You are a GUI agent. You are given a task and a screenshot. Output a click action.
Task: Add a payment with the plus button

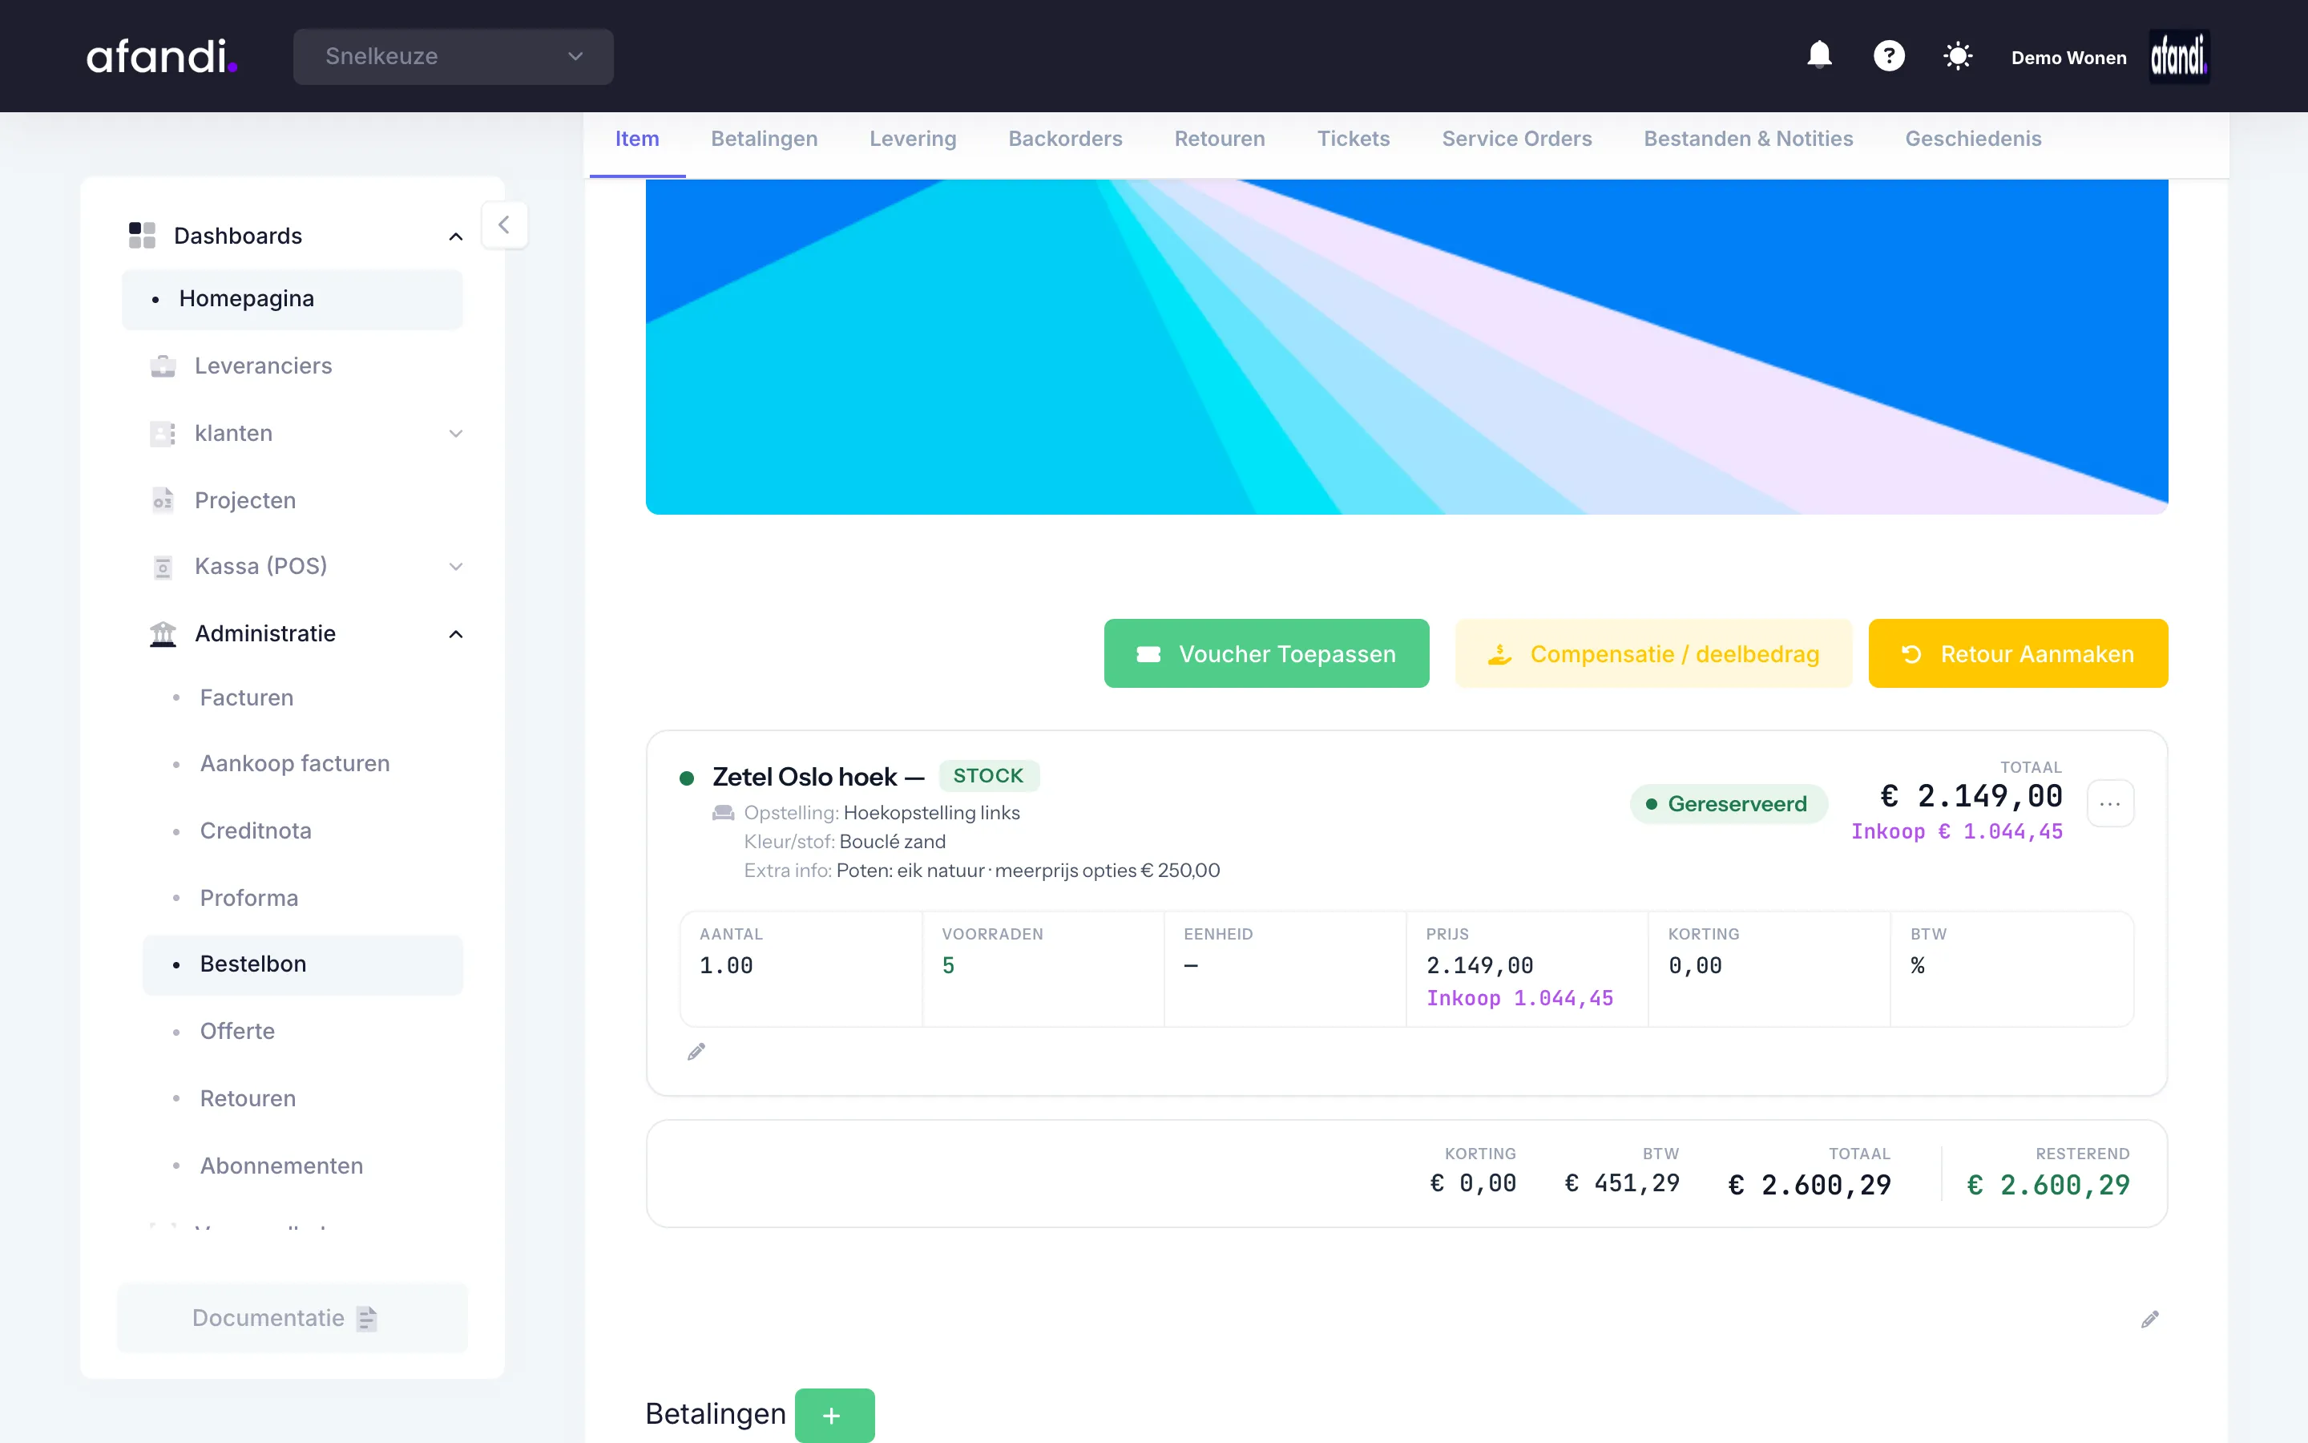(834, 1414)
